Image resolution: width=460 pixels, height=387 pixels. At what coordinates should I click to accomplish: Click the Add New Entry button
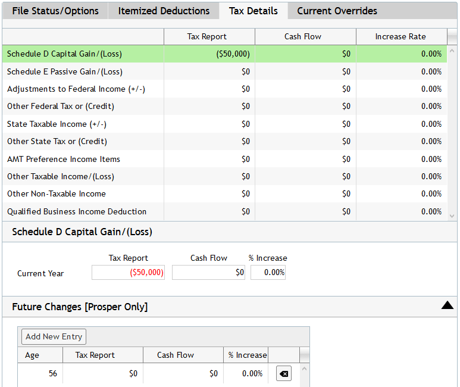tap(54, 336)
